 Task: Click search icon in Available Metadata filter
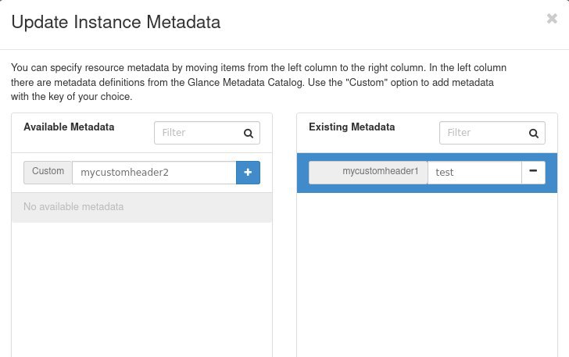(249, 133)
